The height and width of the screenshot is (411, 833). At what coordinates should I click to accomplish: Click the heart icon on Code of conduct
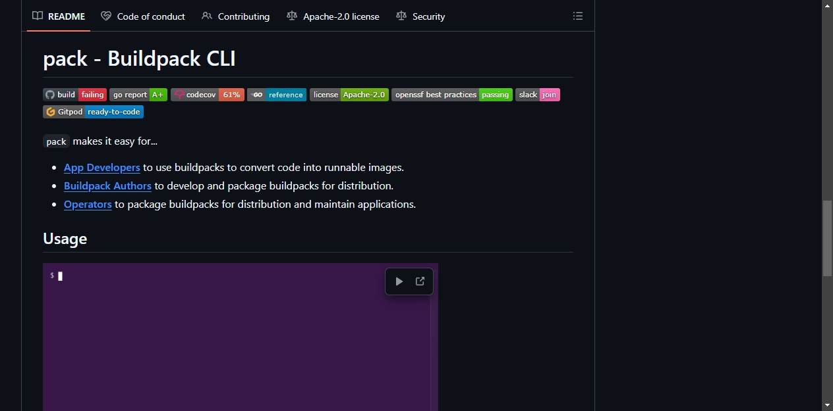point(106,16)
